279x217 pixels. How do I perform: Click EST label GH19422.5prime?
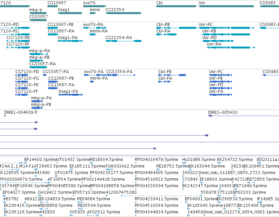click(x=55, y=192)
